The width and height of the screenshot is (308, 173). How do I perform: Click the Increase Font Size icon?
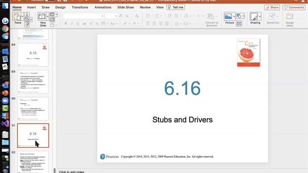(x=121, y=16)
